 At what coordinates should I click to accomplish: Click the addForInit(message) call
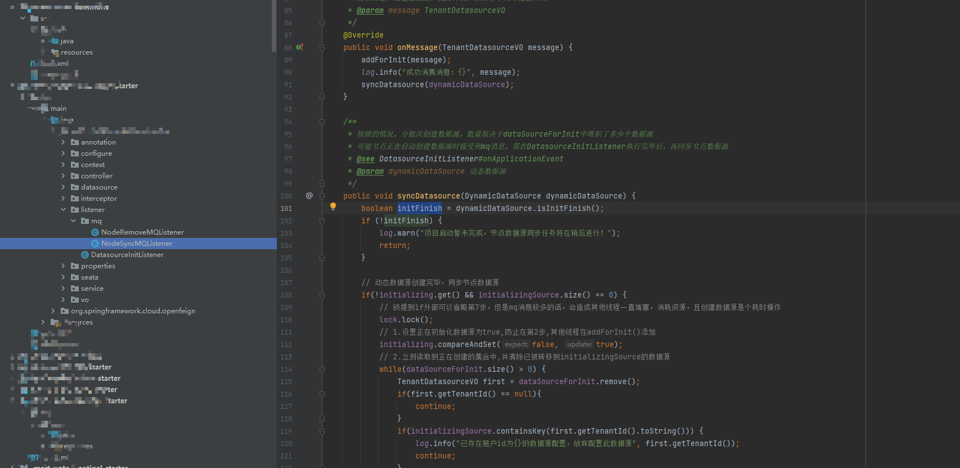point(406,60)
